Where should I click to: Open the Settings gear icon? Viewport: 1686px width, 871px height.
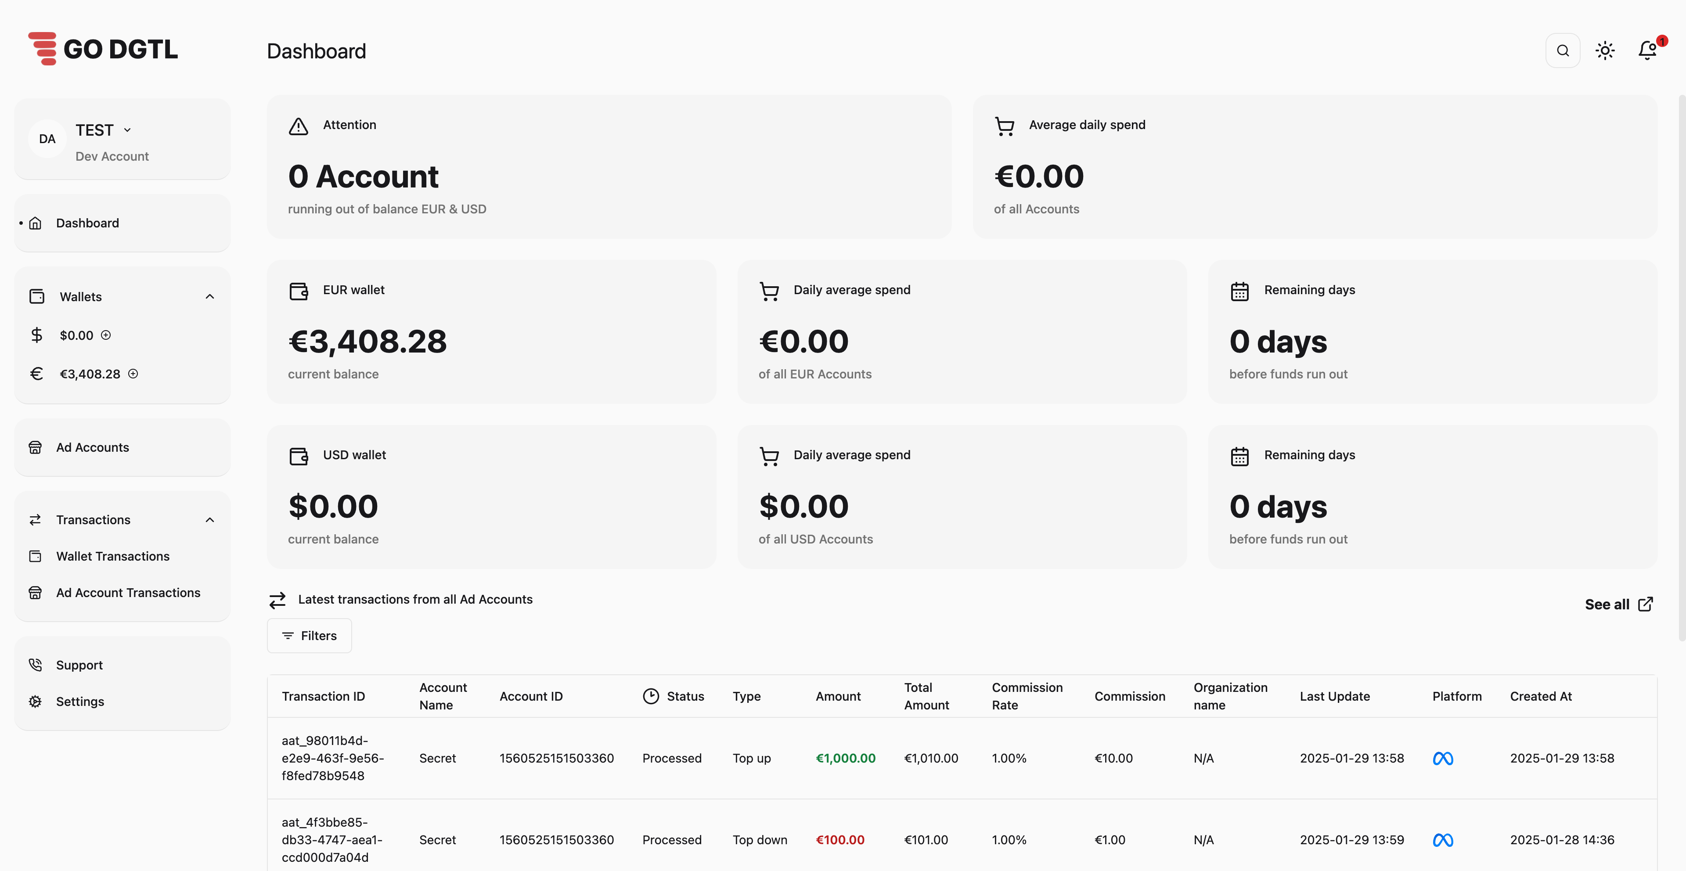[x=35, y=701]
